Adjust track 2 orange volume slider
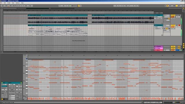Image resolution: width=185 pixels, height=104 pixels. point(173,27)
